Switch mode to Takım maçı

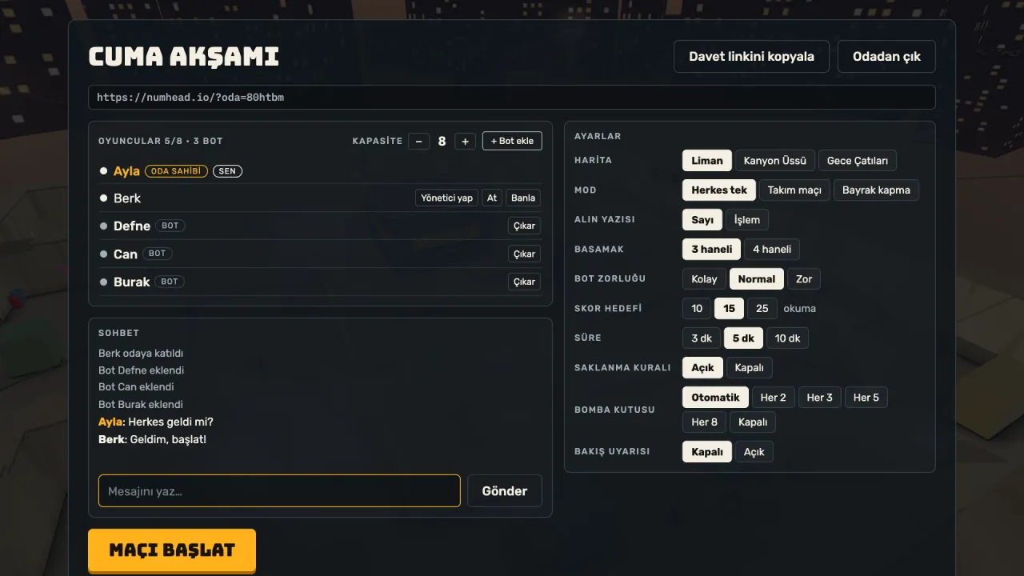pyautogui.click(x=794, y=190)
